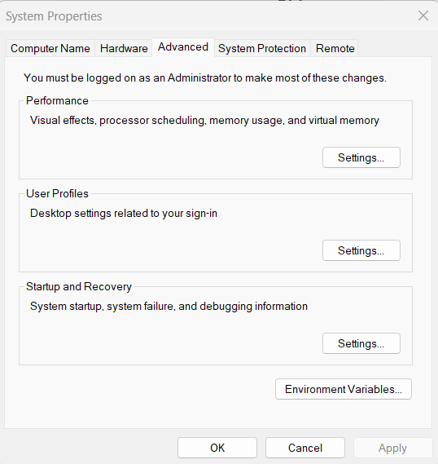Open User Profiles Settings button
This screenshot has height=464, width=438.
coord(361,250)
